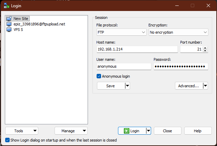Click the Host name input field
Viewport: 217px width, 146px height.
coord(137,49)
